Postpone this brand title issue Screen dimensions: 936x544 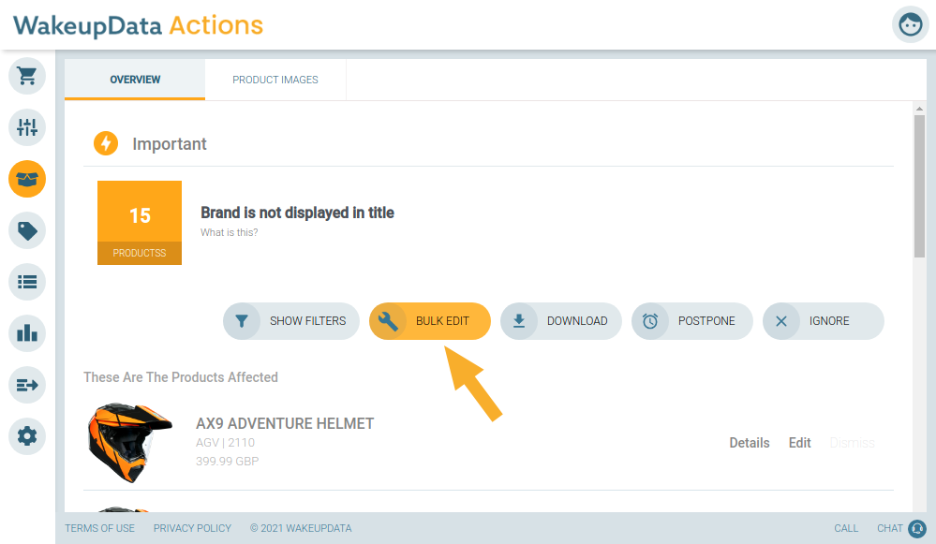pyautogui.click(x=692, y=321)
